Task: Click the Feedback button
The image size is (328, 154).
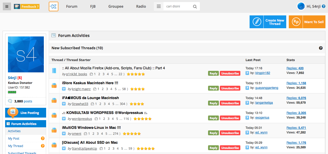Action: tap(27, 6)
